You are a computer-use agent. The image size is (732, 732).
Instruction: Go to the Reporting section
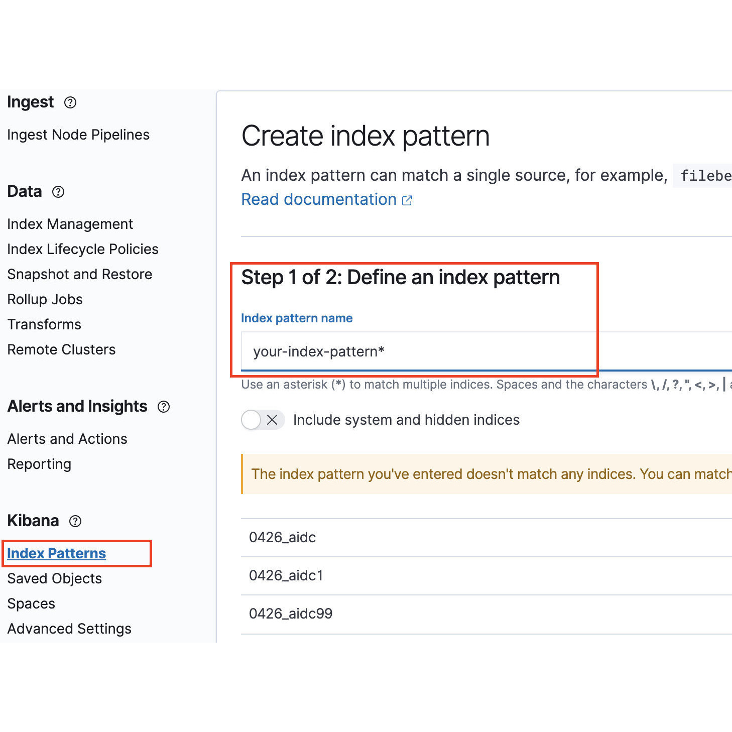[x=39, y=464]
